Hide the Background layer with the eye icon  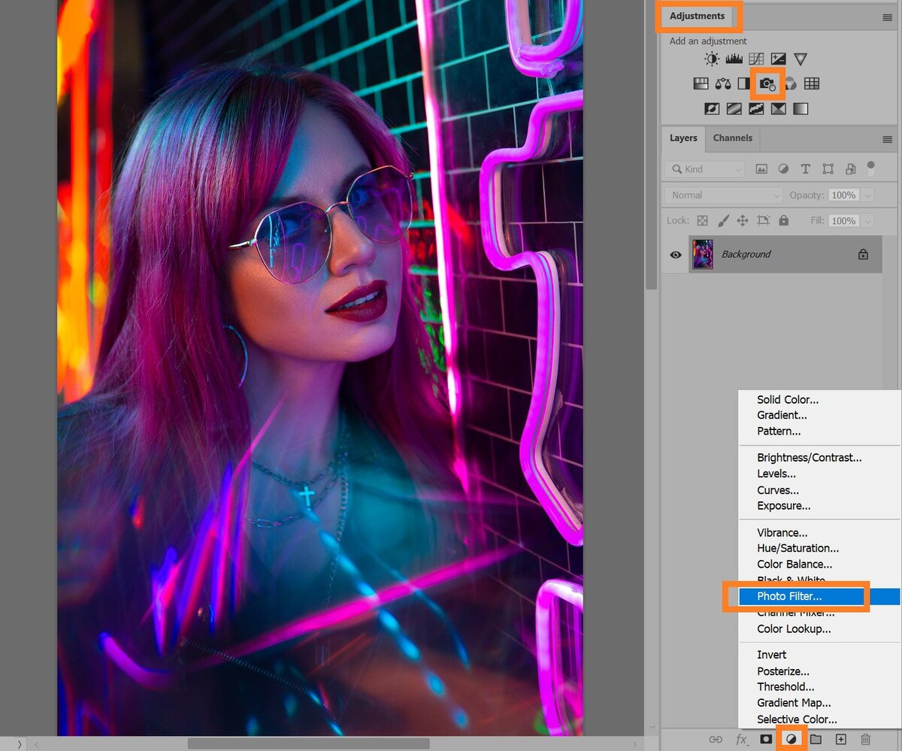675,255
